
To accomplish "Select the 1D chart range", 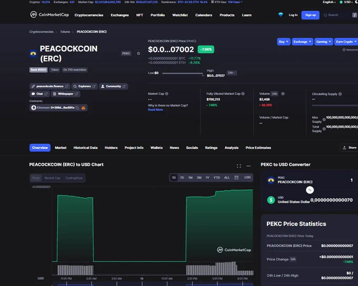I will [x=174, y=177].
